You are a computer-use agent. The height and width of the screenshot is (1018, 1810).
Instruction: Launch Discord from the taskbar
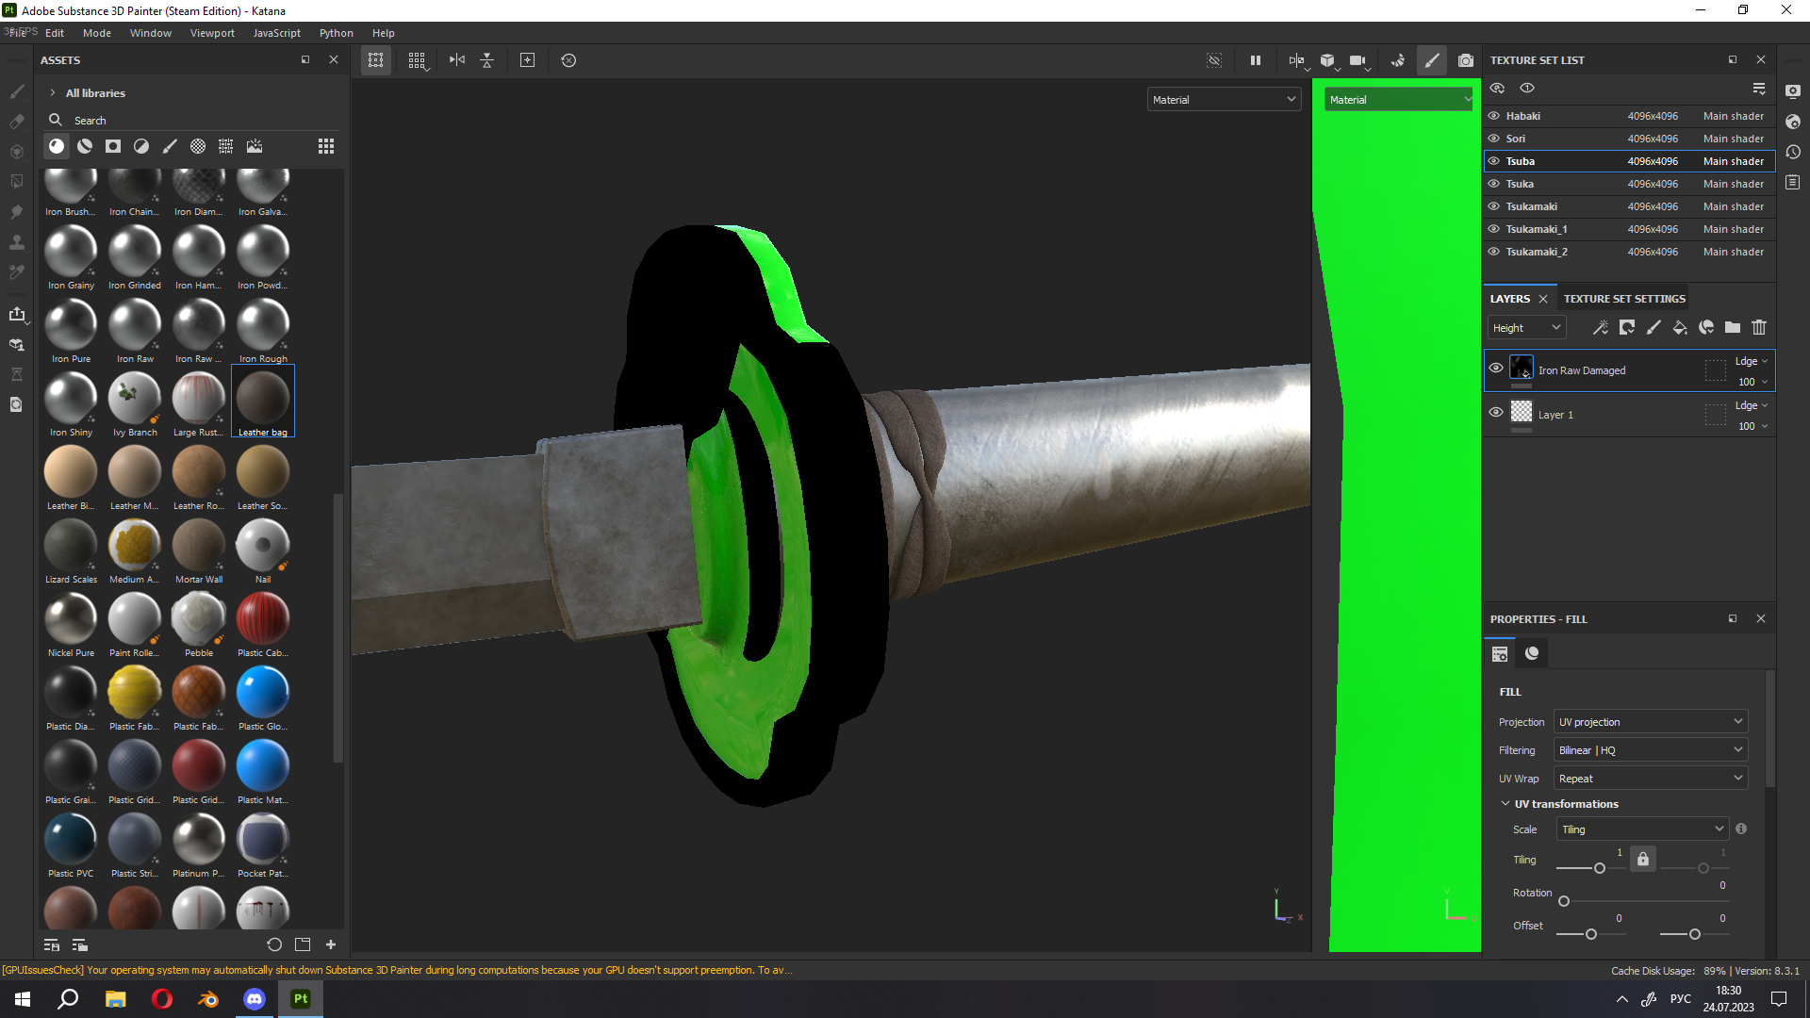point(254,998)
